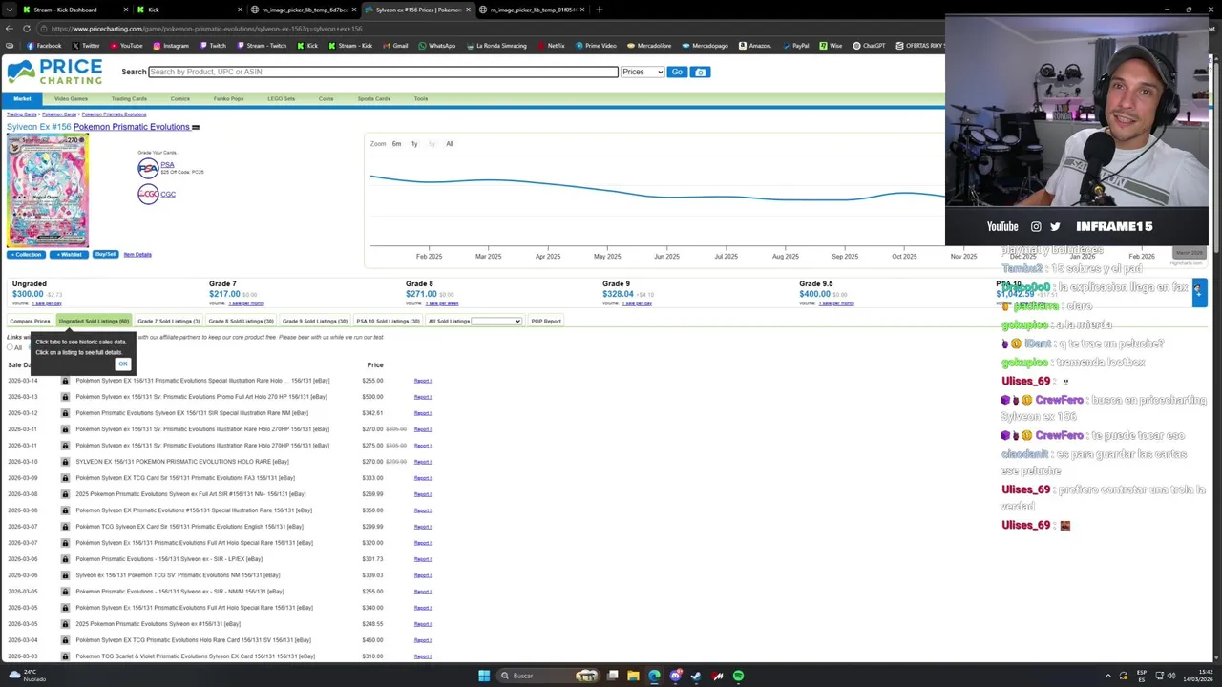Click the lock icon in the 2026-03-12 row

coord(65,413)
